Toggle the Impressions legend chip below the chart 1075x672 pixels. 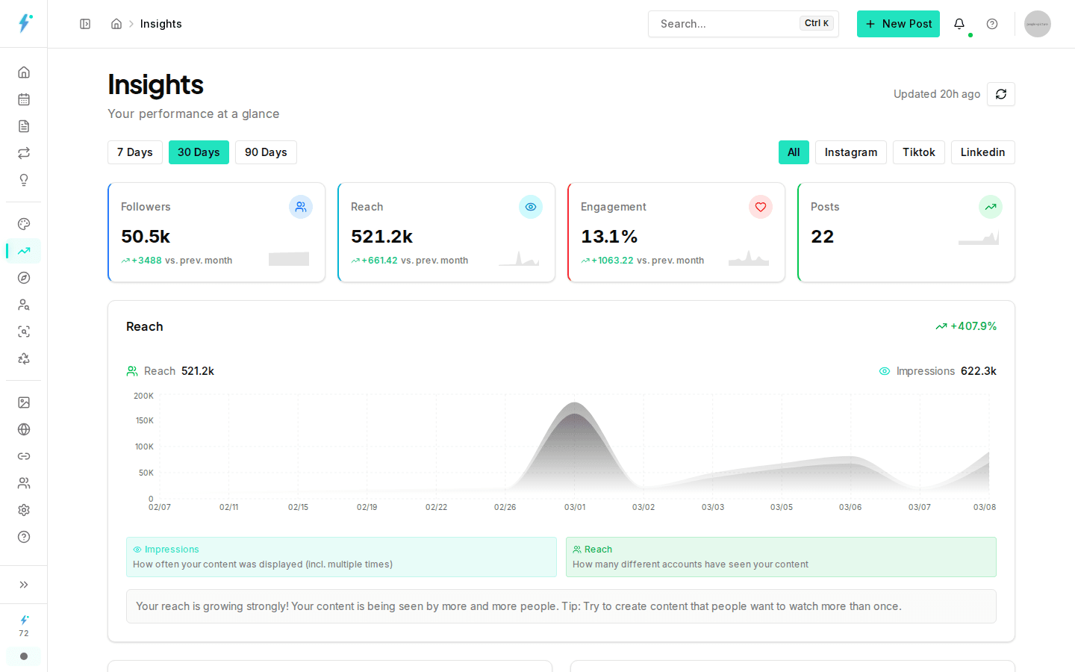341,556
